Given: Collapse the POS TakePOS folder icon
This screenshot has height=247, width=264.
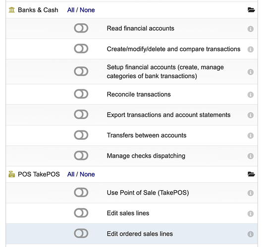Looking at the screenshot, I should click(251, 174).
